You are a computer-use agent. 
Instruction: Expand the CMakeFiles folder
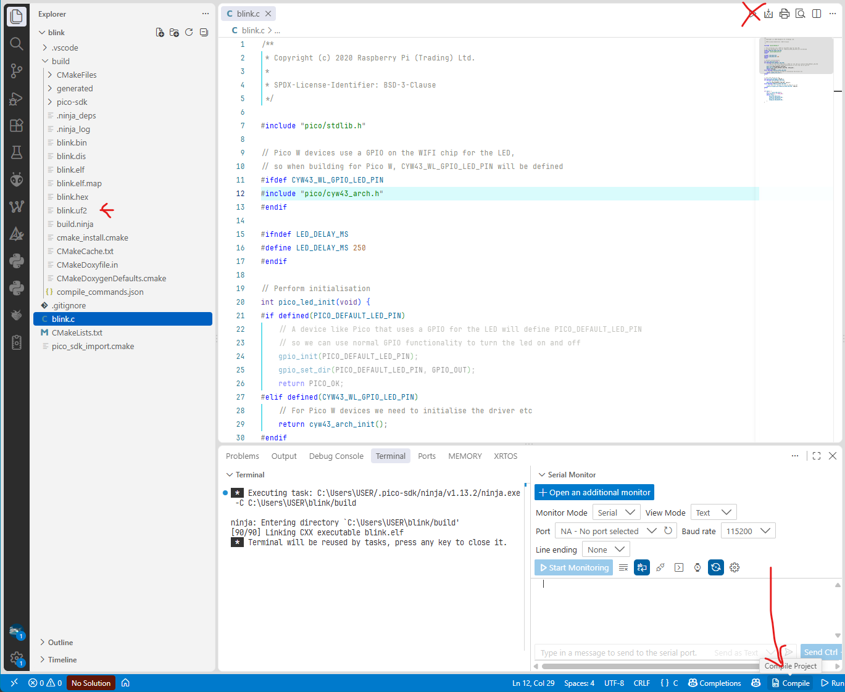click(77, 75)
